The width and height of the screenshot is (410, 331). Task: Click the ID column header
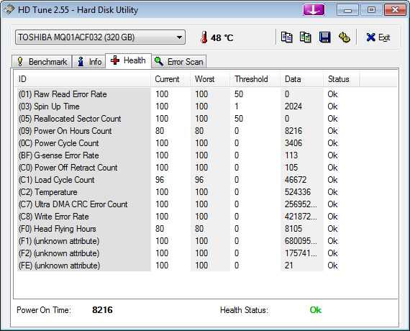[x=82, y=79]
